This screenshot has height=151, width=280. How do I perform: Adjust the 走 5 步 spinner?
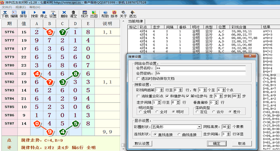point(221,96)
